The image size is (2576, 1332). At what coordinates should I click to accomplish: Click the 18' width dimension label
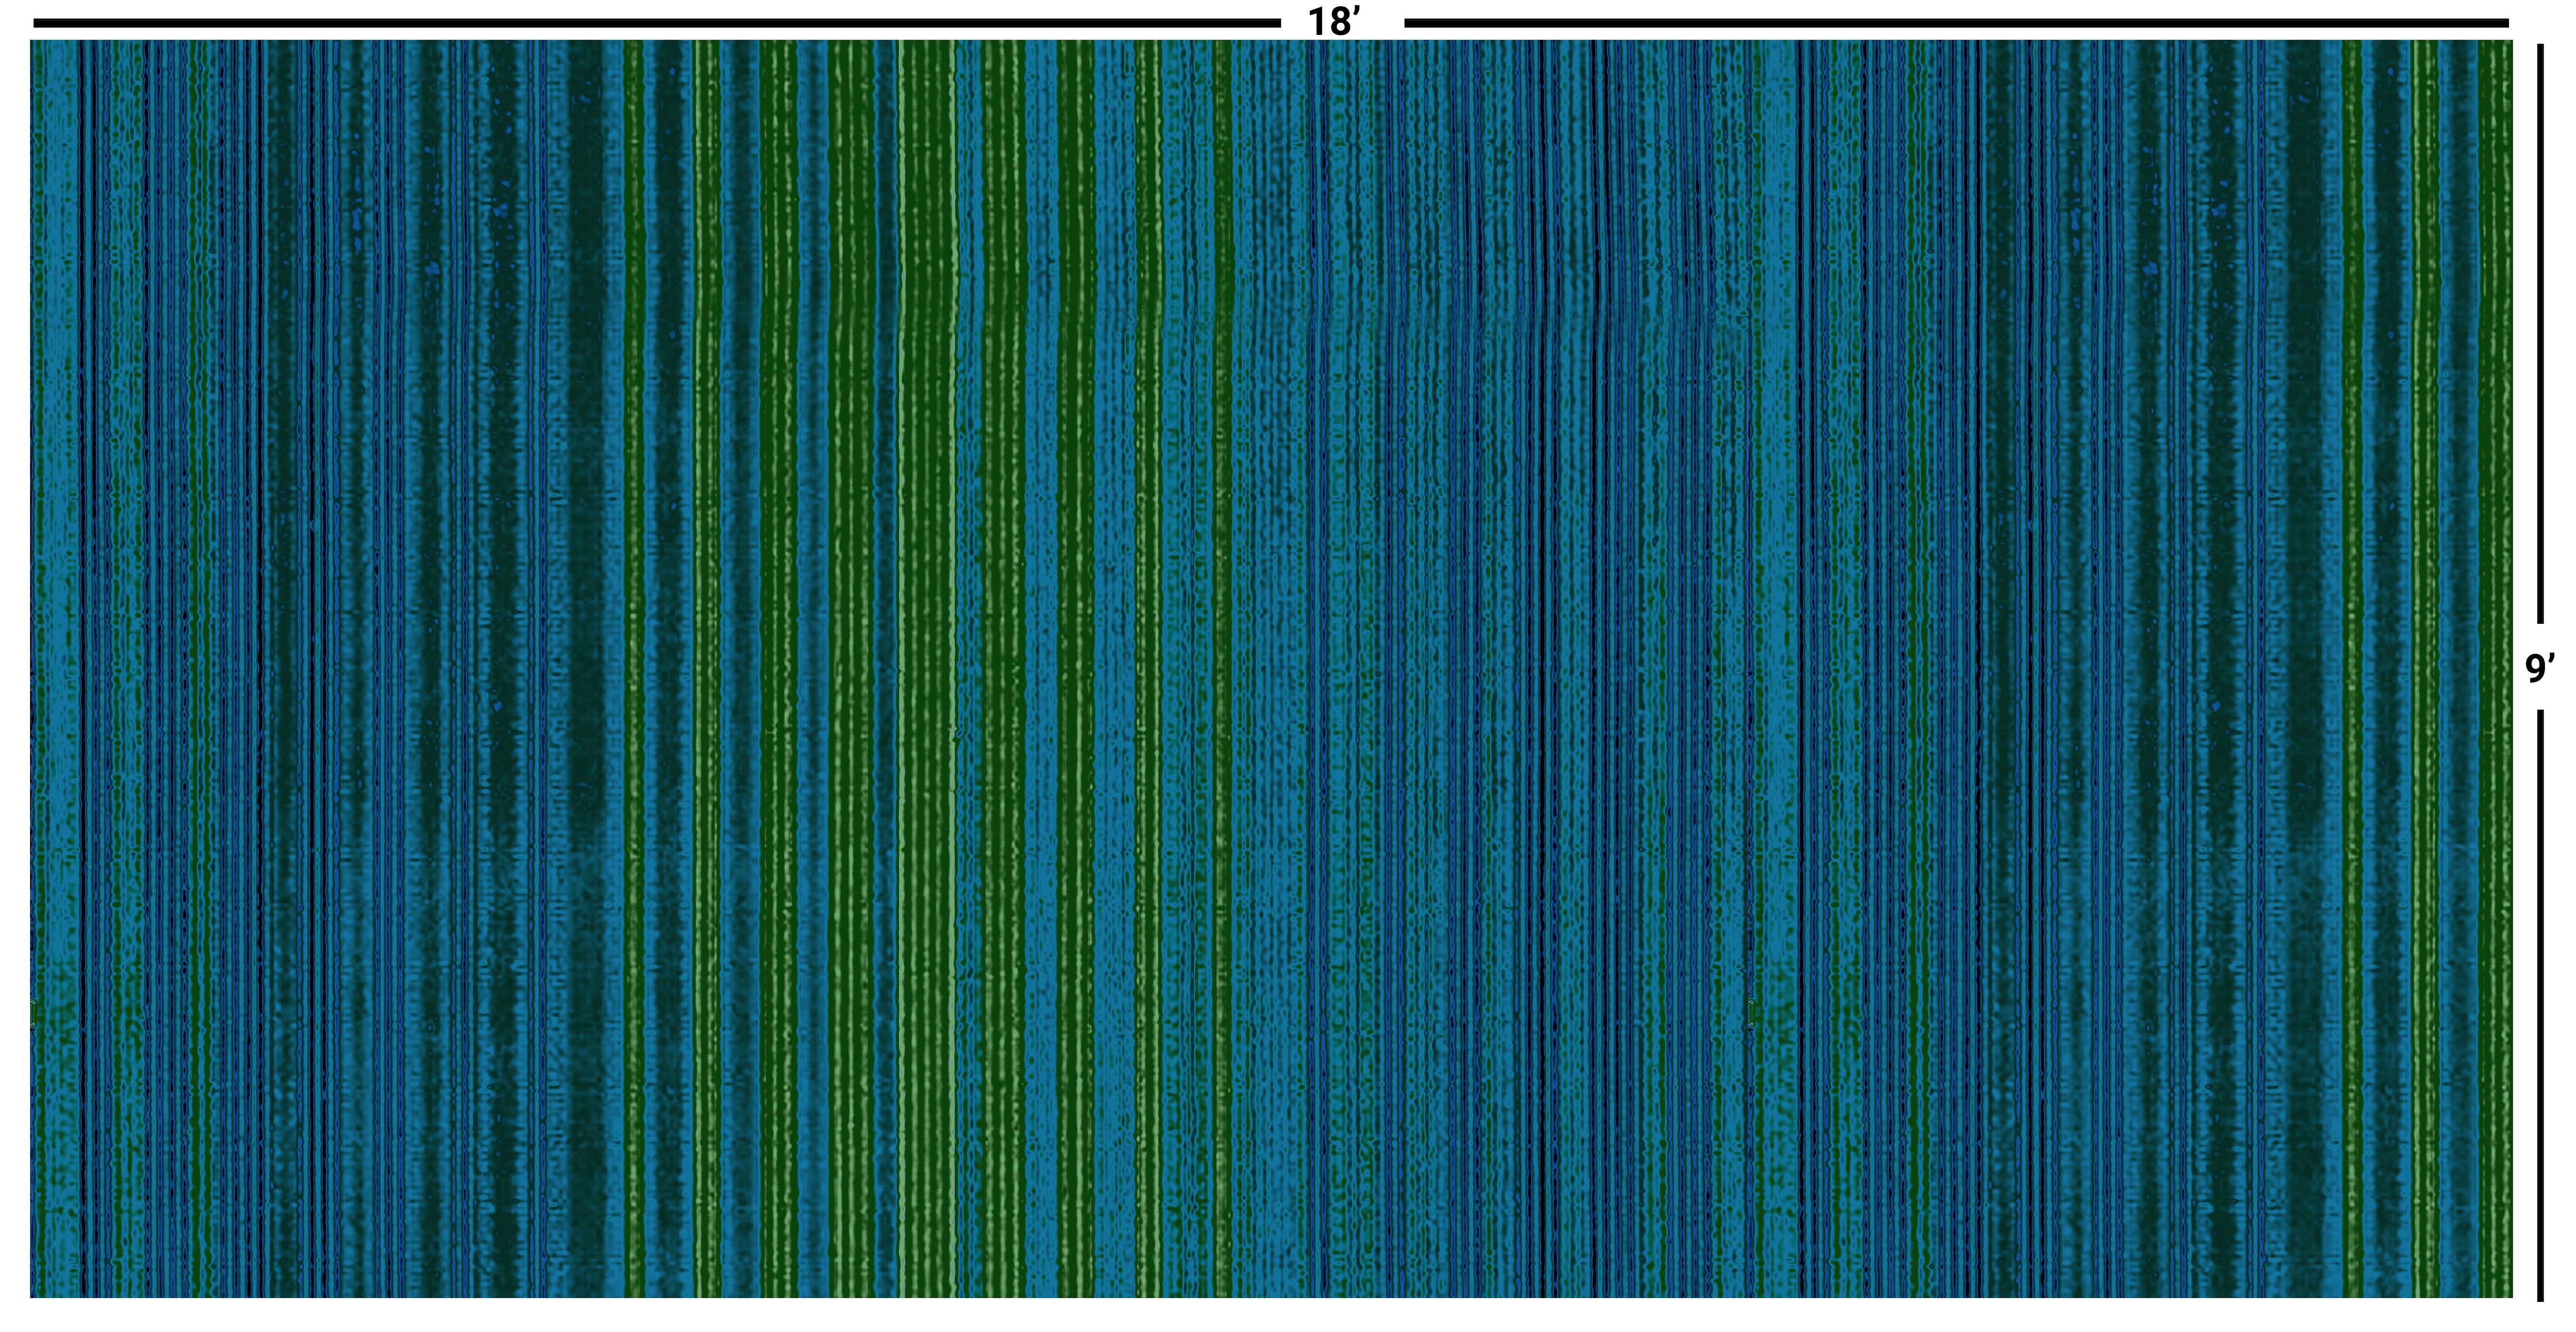(x=1334, y=22)
